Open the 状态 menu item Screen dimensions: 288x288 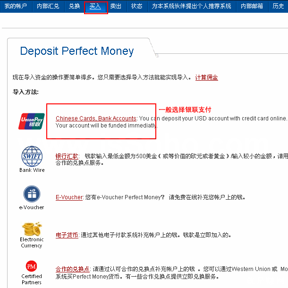coord(136,6)
